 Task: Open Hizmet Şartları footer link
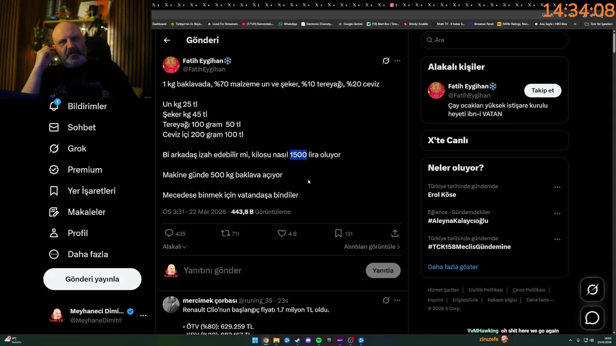pyautogui.click(x=443, y=290)
